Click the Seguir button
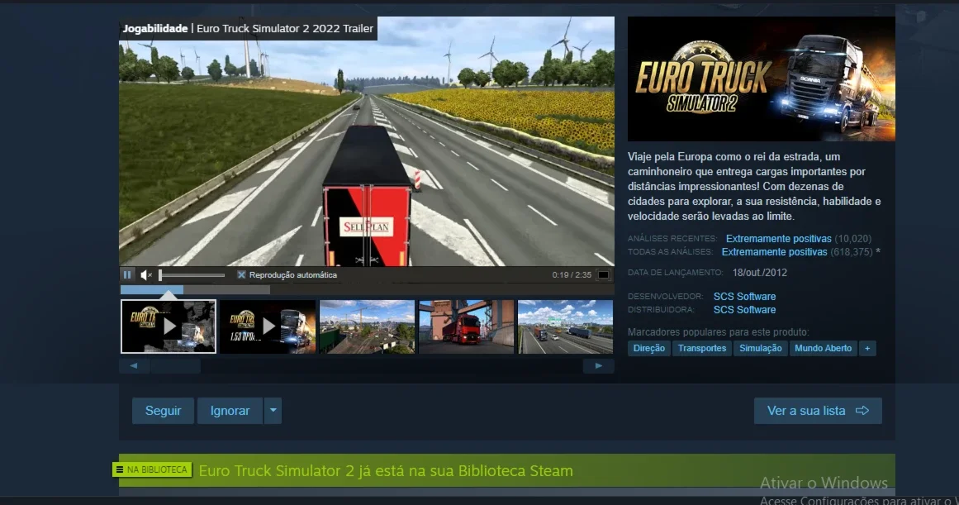Image resolution: width=959 pixels, height=505 pixels. 164,411
